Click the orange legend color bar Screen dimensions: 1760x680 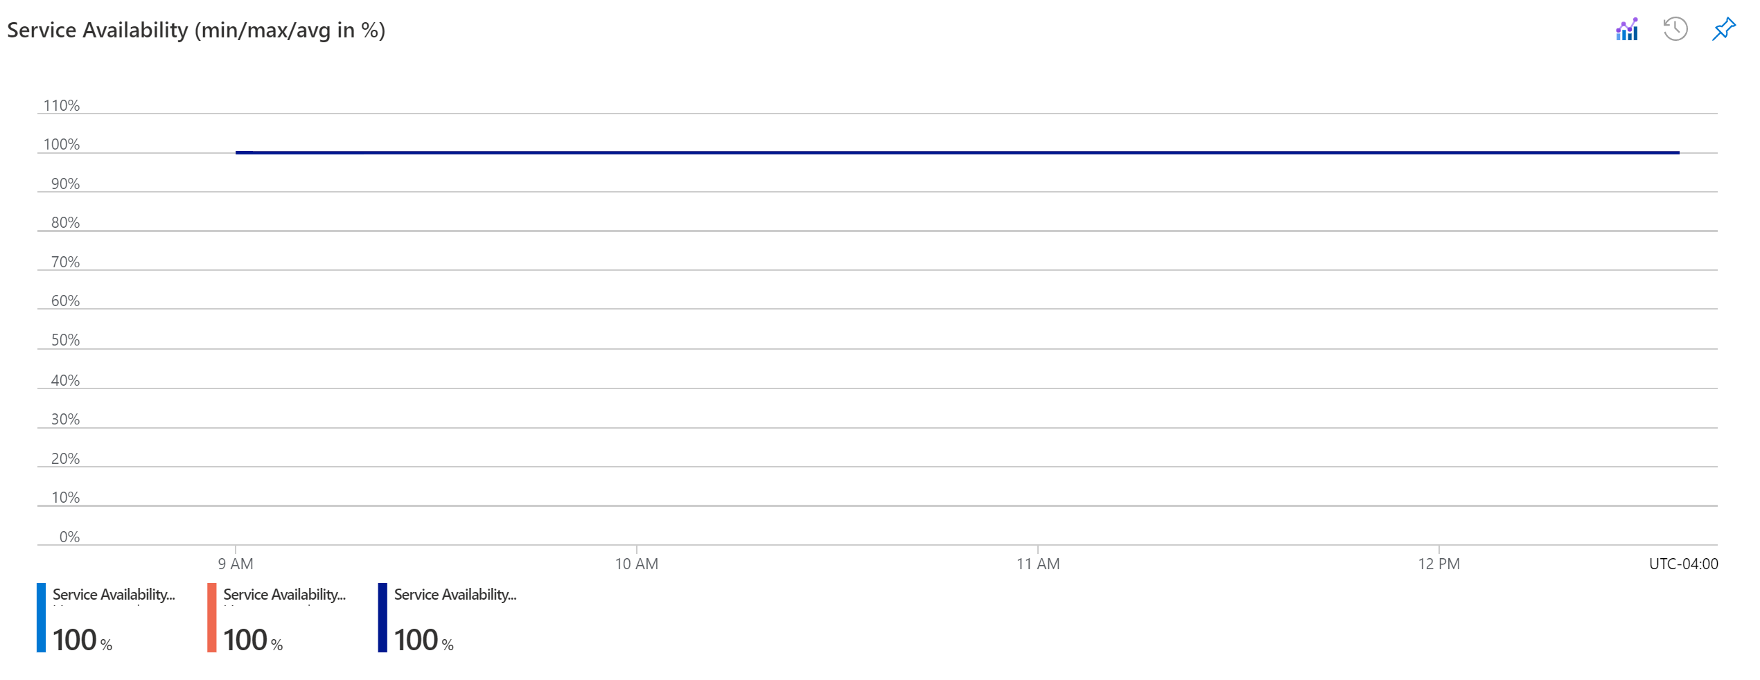[211, 618]
